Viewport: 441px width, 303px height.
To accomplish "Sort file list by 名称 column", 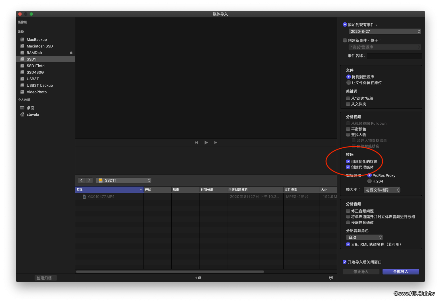I will click(109, 190).
